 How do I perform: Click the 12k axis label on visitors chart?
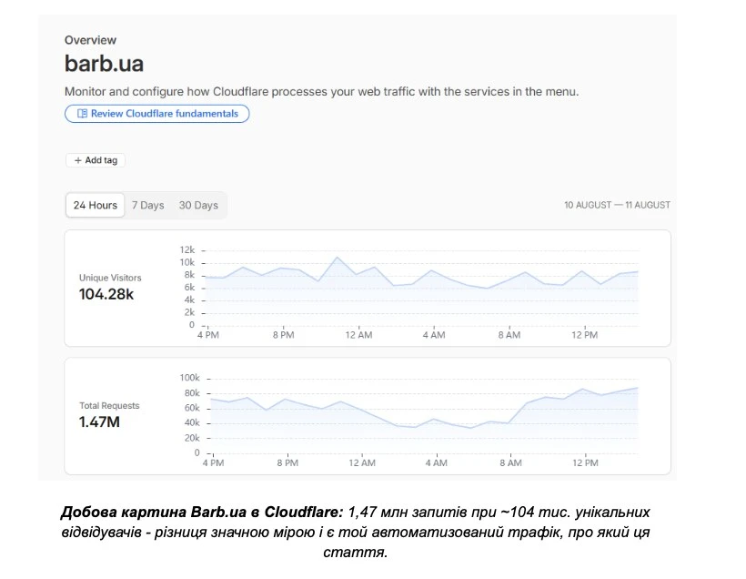[187, 250]
